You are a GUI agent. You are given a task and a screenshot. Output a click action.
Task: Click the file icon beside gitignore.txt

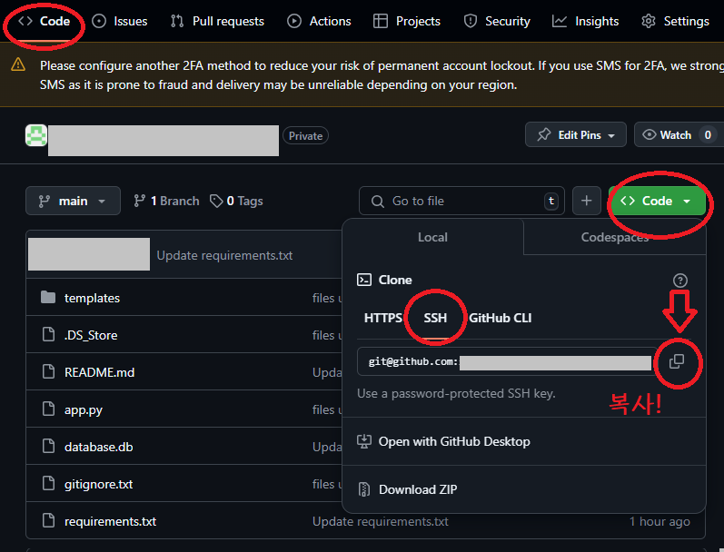coord(48,483)
